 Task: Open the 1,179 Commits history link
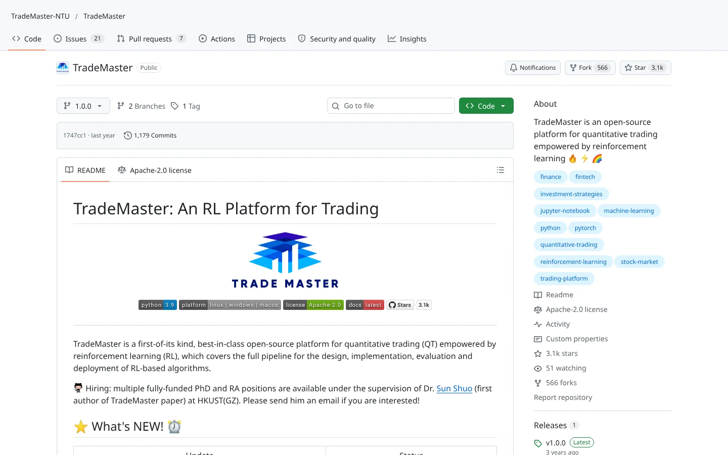click(150, 135)
